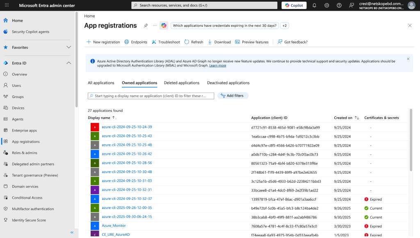
Task: Open Delegated admin partners
Action: pos(33,164)
